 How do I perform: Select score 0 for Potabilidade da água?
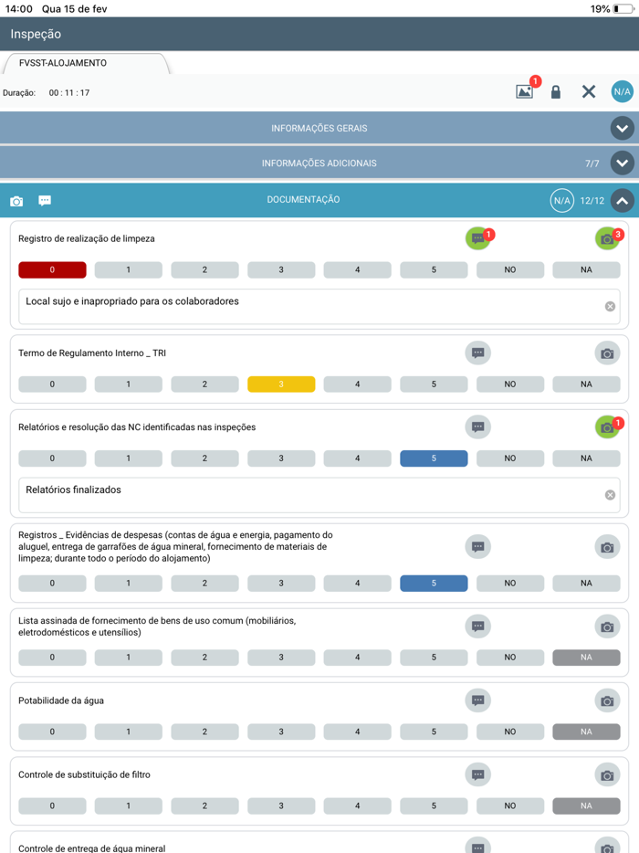click(x=52, y=732)
